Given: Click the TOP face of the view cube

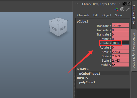Looking at the screenshot, I should click(x=58, y=21).
